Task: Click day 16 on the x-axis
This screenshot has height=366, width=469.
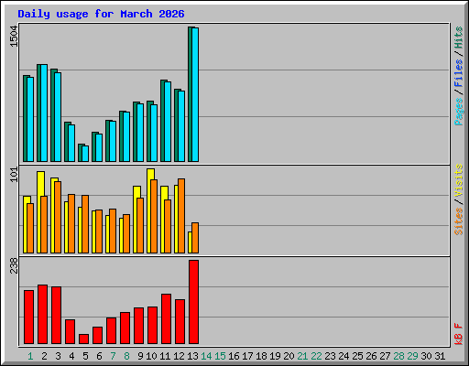Action: point(234,356)
